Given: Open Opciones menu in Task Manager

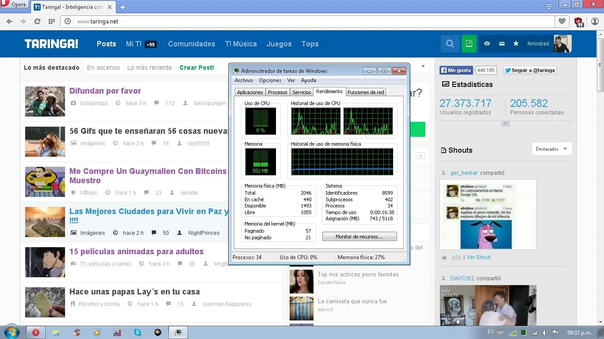Looking at the screenshot, I should [x=270, y=80].
